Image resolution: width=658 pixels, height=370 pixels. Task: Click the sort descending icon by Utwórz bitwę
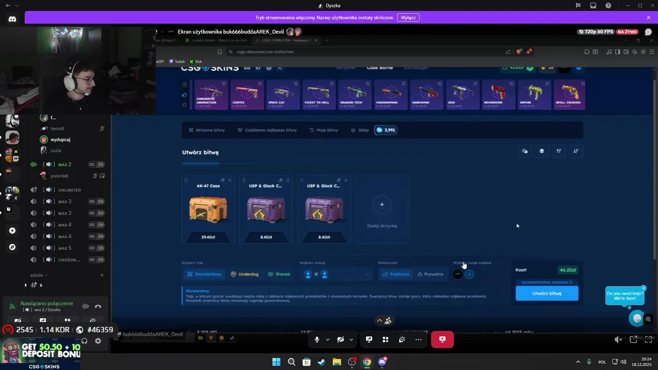(576, 151)
